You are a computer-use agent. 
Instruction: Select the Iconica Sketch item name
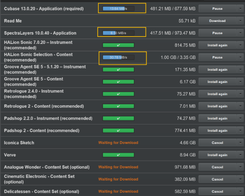(19, 143)
